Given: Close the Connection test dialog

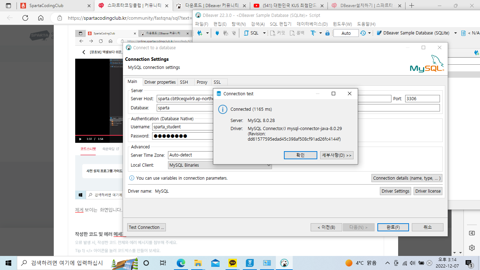Looking at the screenshot, I should [350, 94].
